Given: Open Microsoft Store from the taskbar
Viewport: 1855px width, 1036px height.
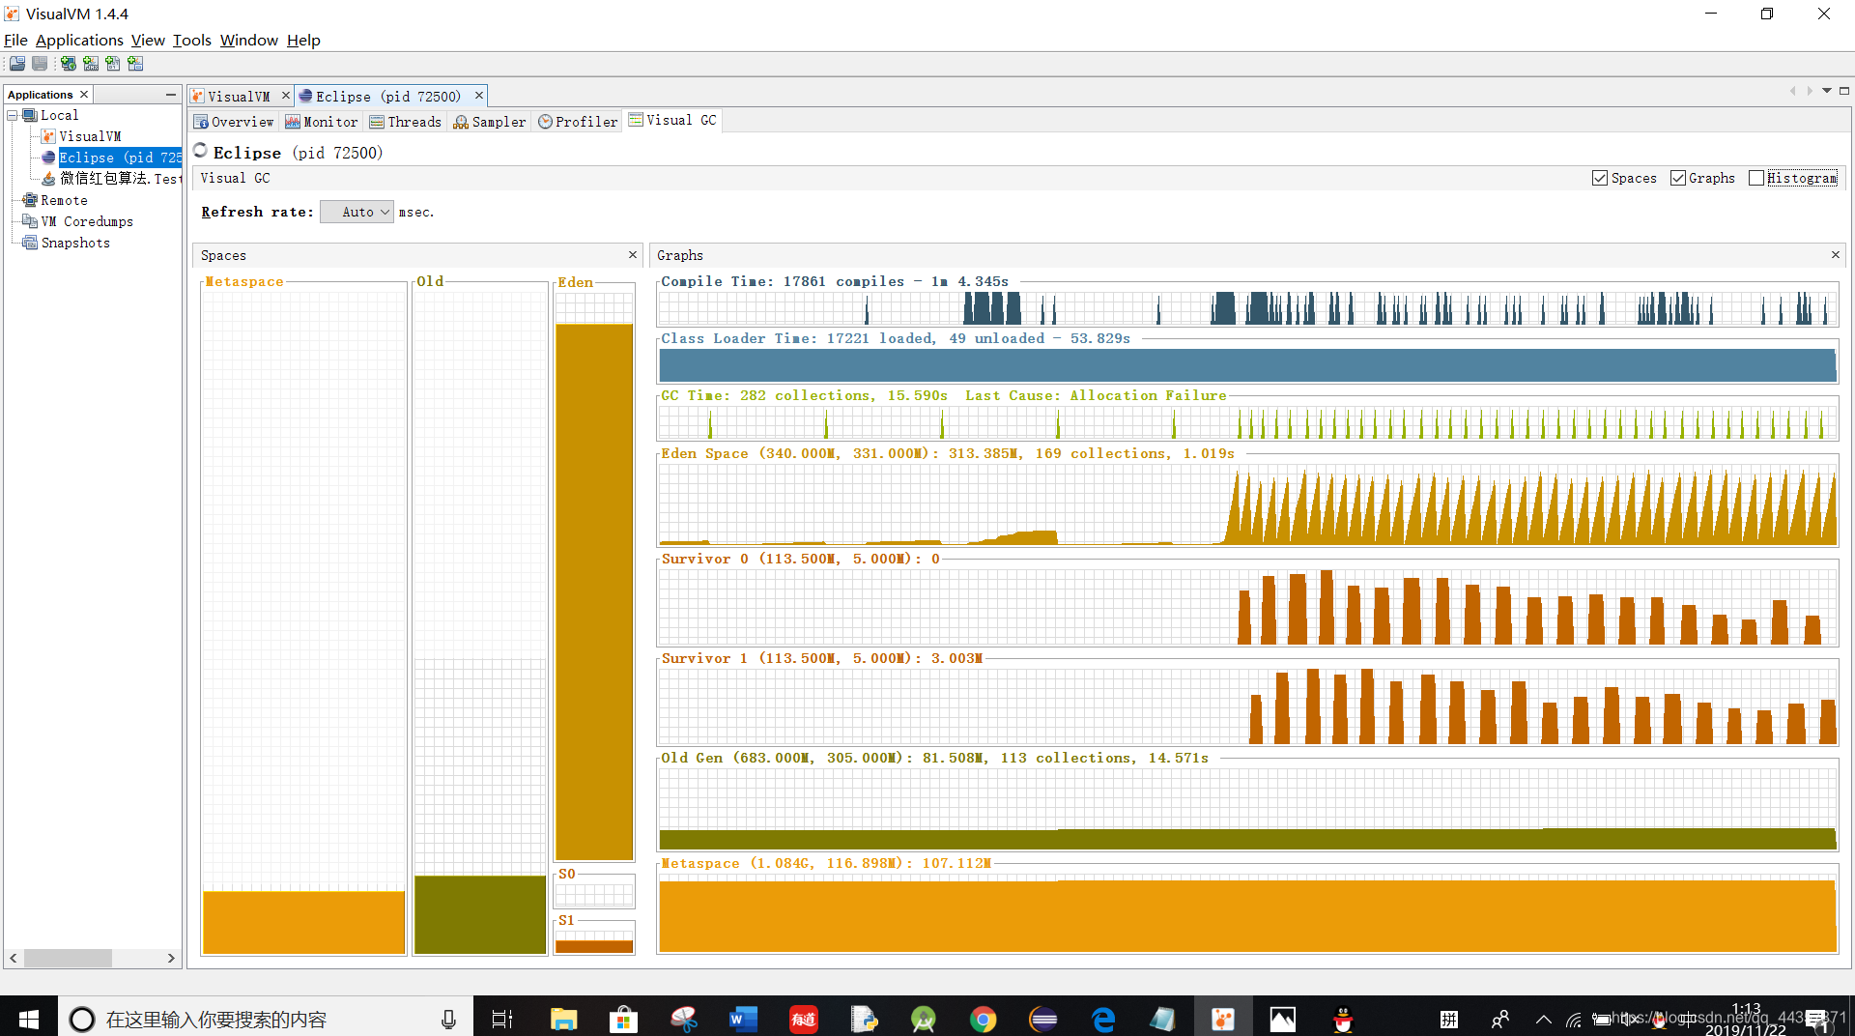Looking at the screenshot, I should (x=623, y=1019).
